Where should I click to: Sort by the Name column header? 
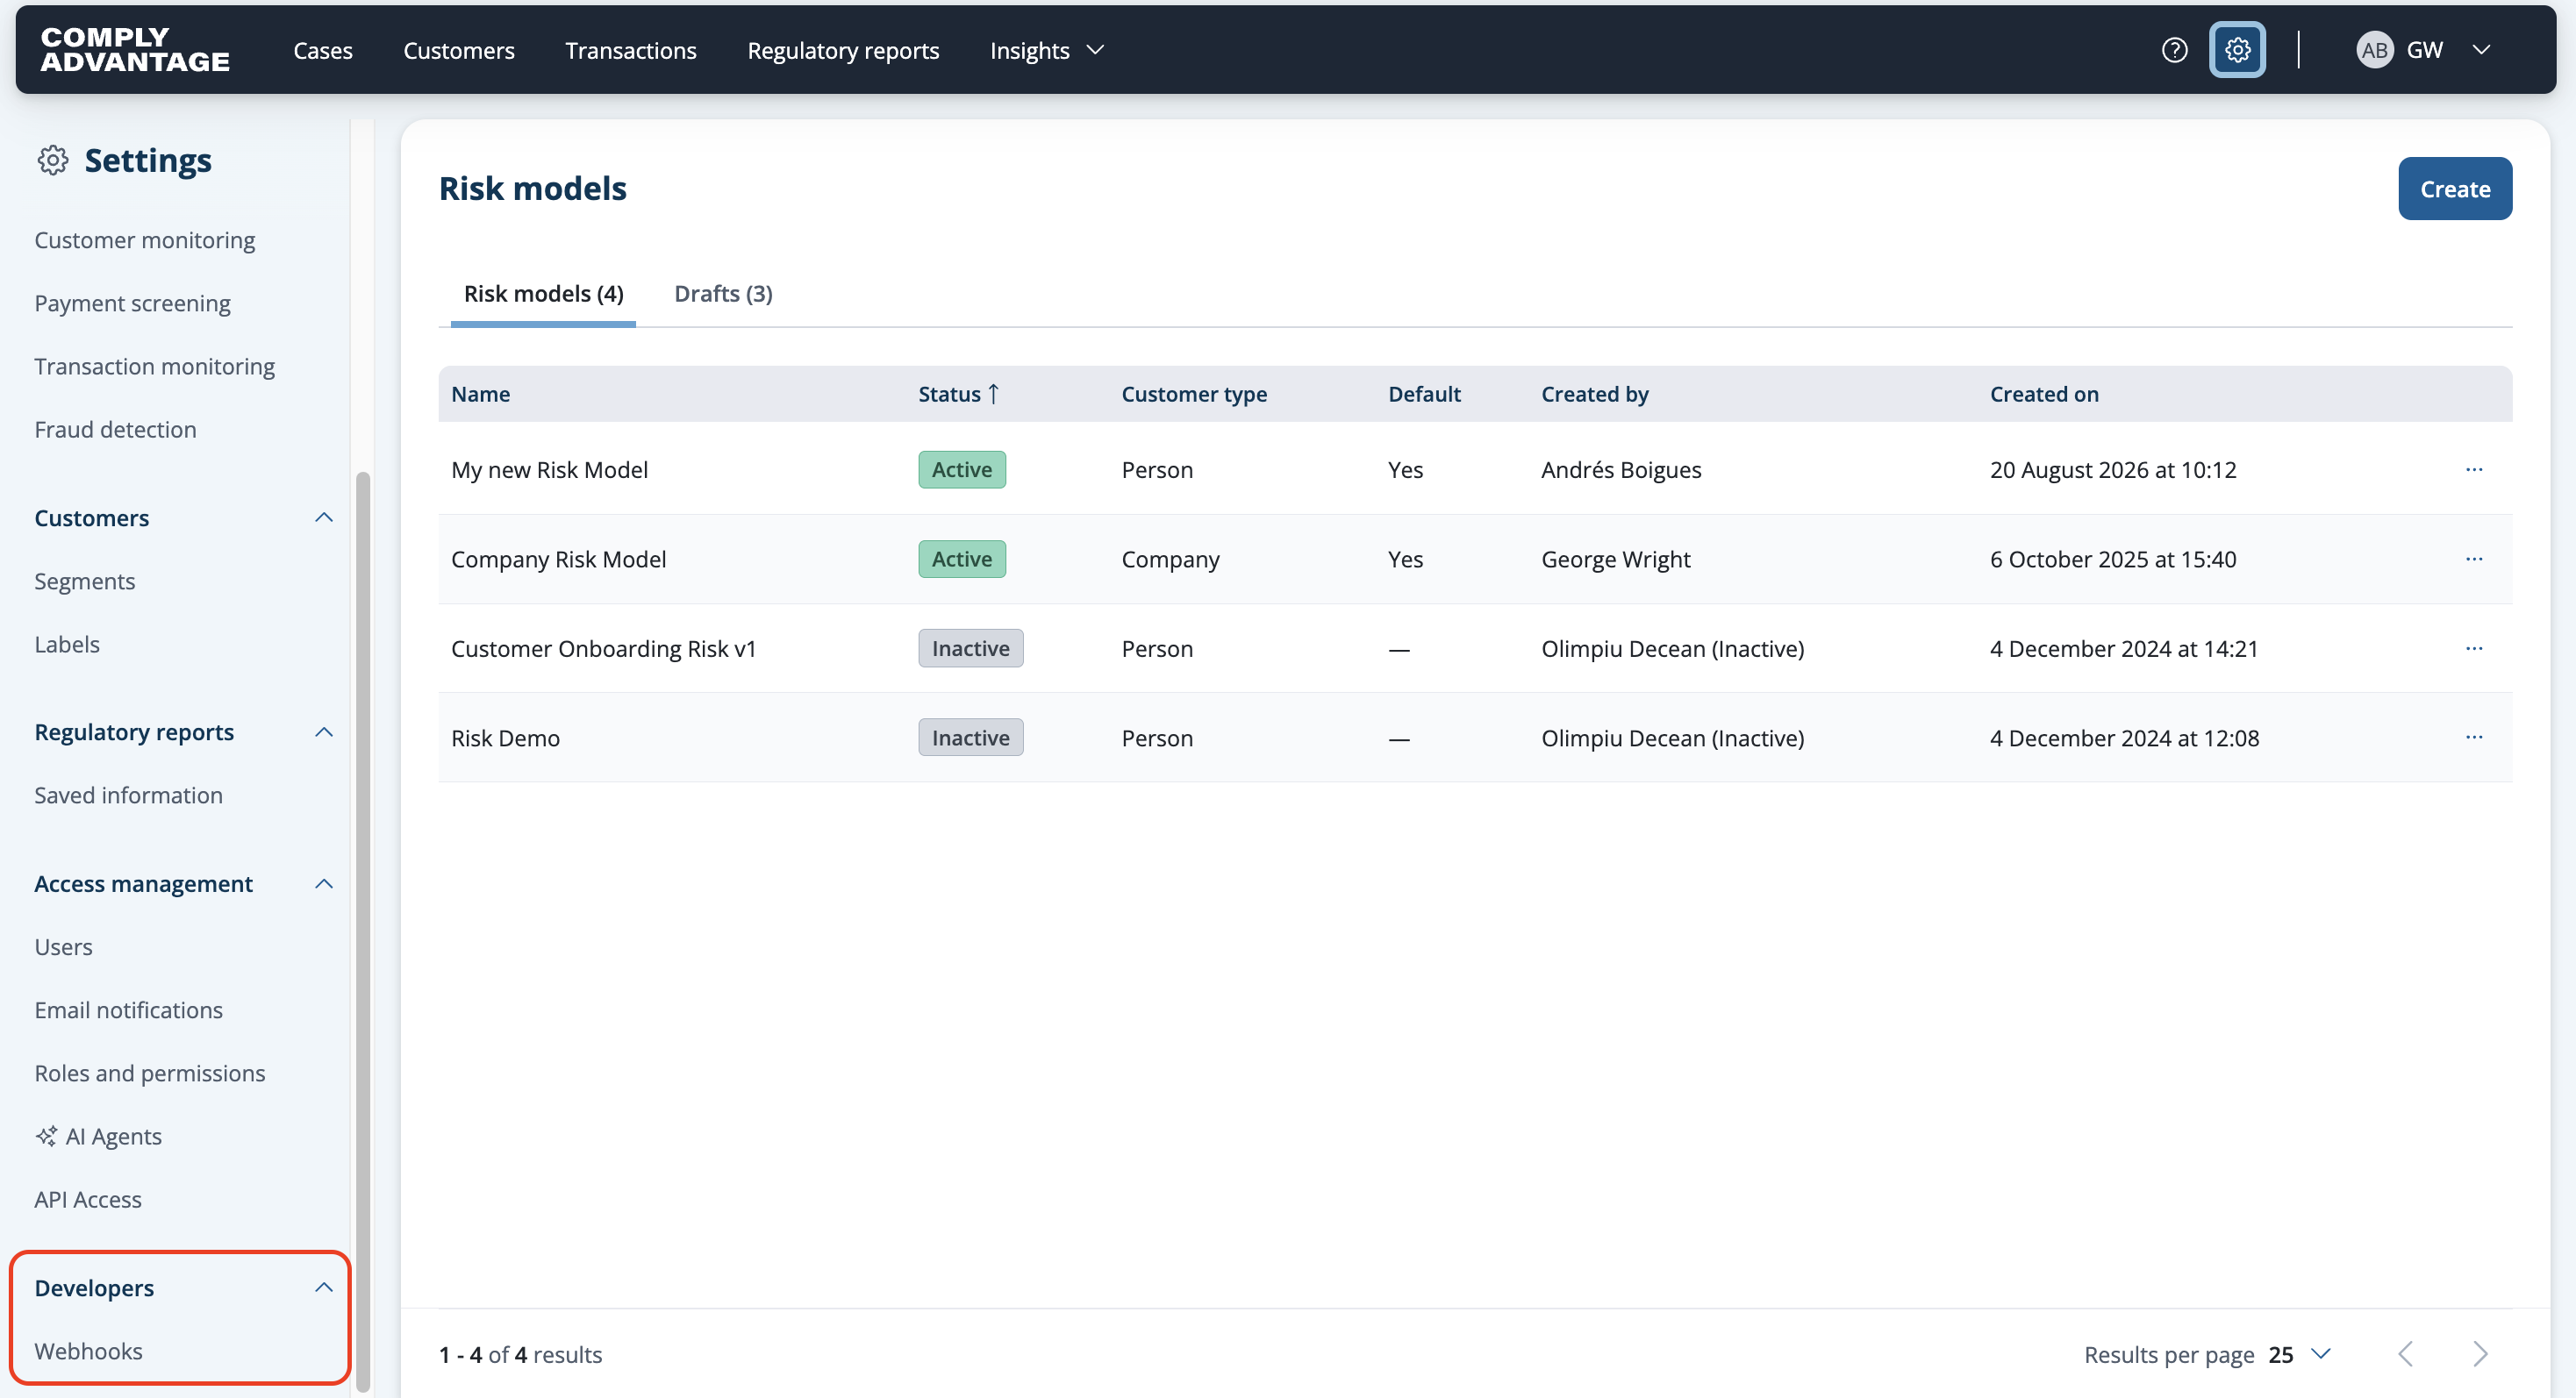click(x=481, y=394)
